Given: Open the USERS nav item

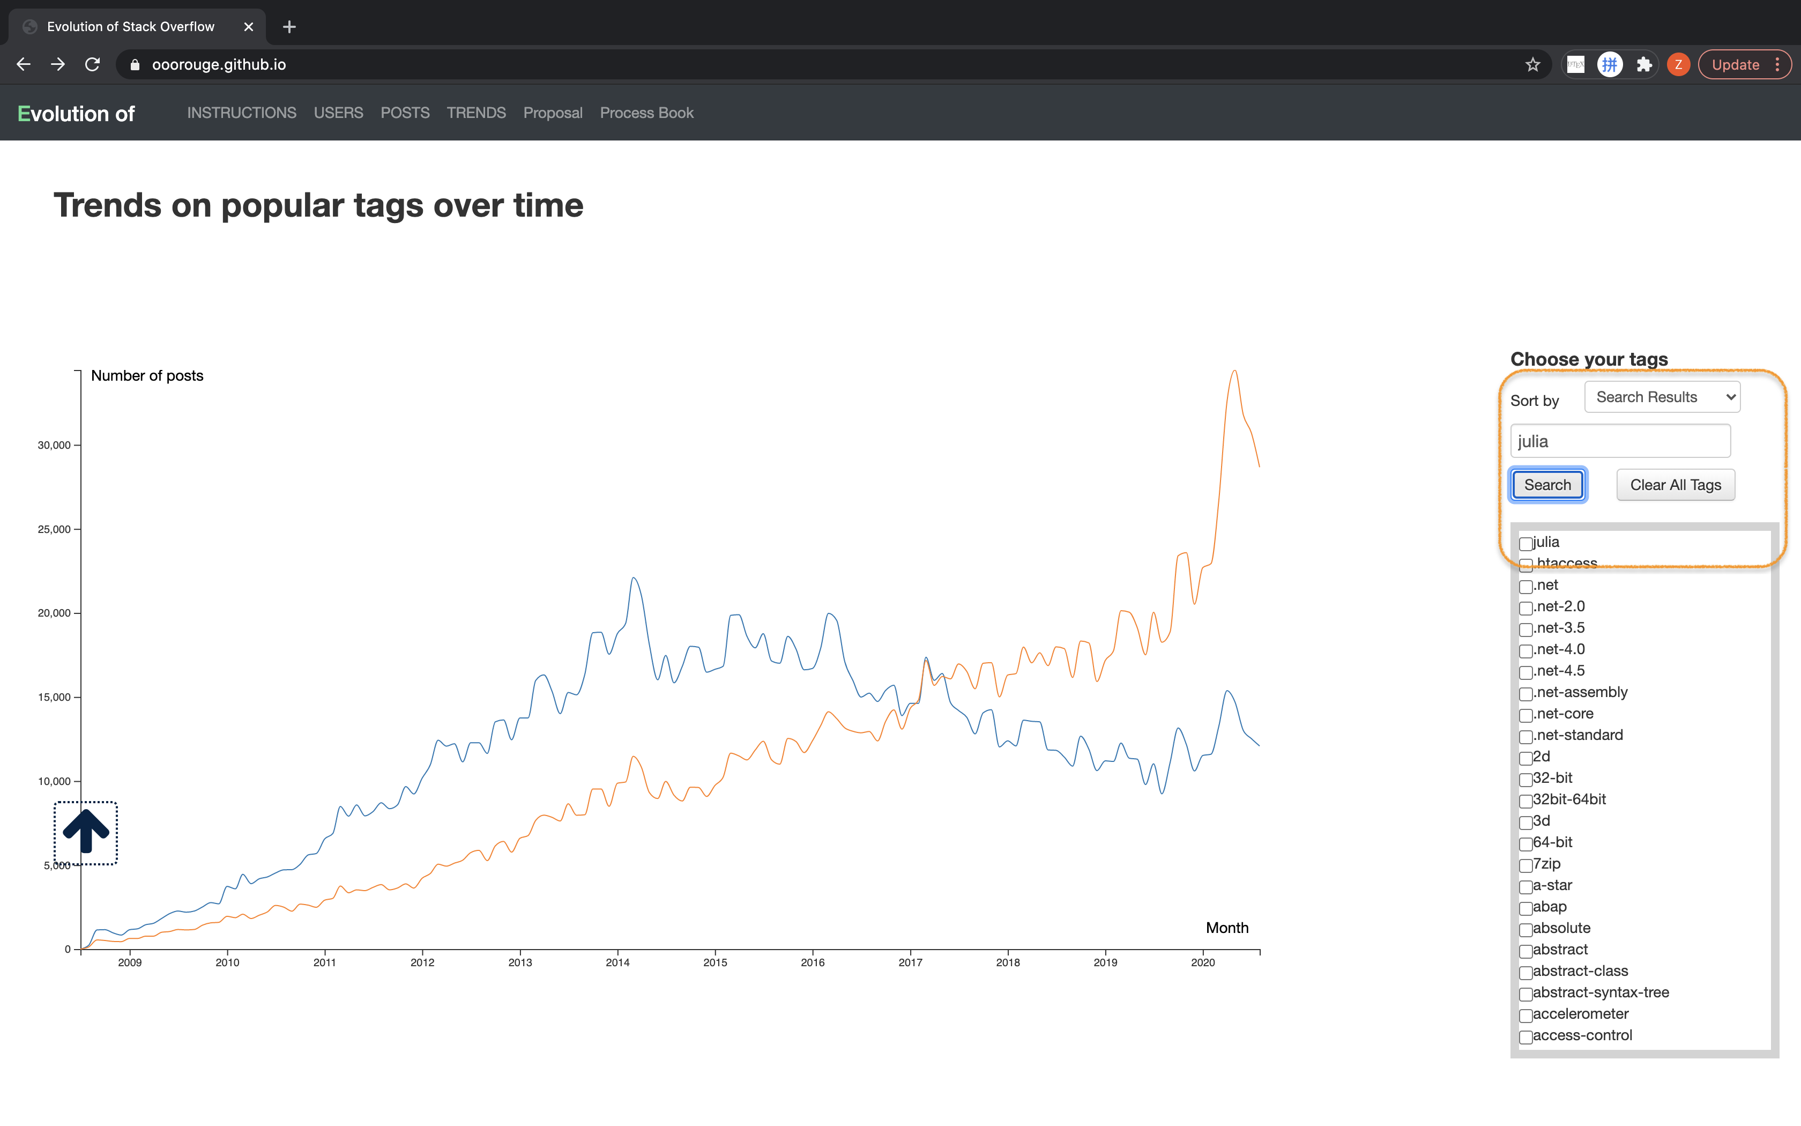Looking at the screenshot, I should [338, 113].
